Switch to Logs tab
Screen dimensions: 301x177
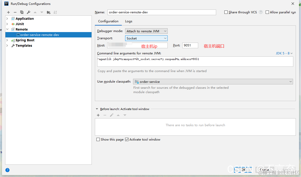129,21
